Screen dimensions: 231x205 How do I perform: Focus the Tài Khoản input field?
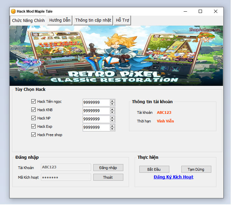pos(66,167)
